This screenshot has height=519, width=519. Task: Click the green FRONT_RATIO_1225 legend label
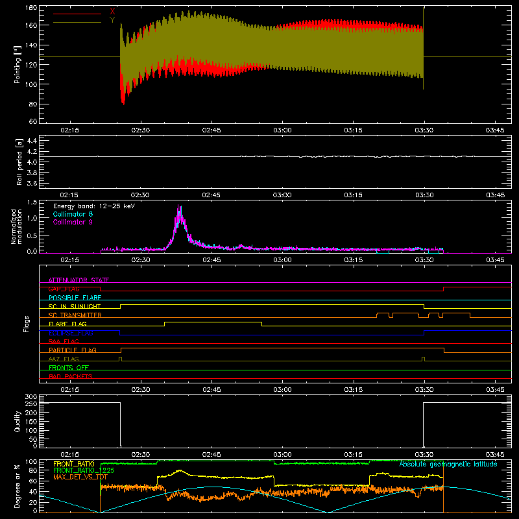click(84, 470)
